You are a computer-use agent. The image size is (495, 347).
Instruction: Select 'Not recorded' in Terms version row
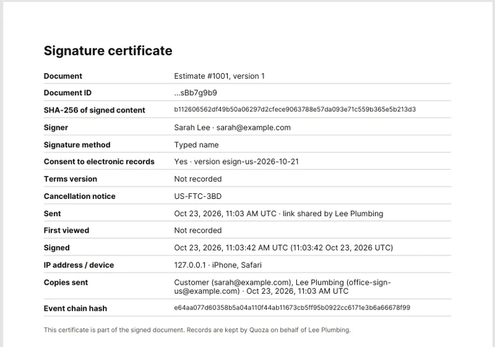point(198,179)
